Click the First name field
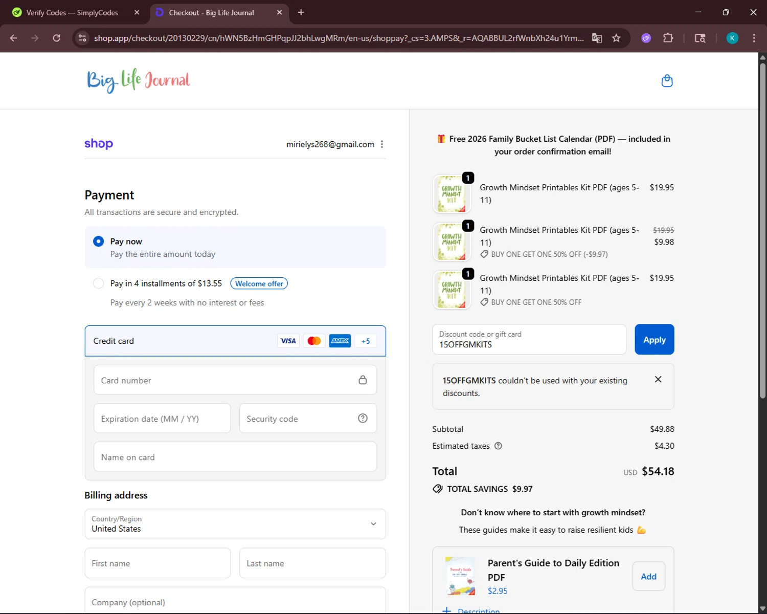Image resolution: width=767 pixels, height=614 pixels. [157, 563]
